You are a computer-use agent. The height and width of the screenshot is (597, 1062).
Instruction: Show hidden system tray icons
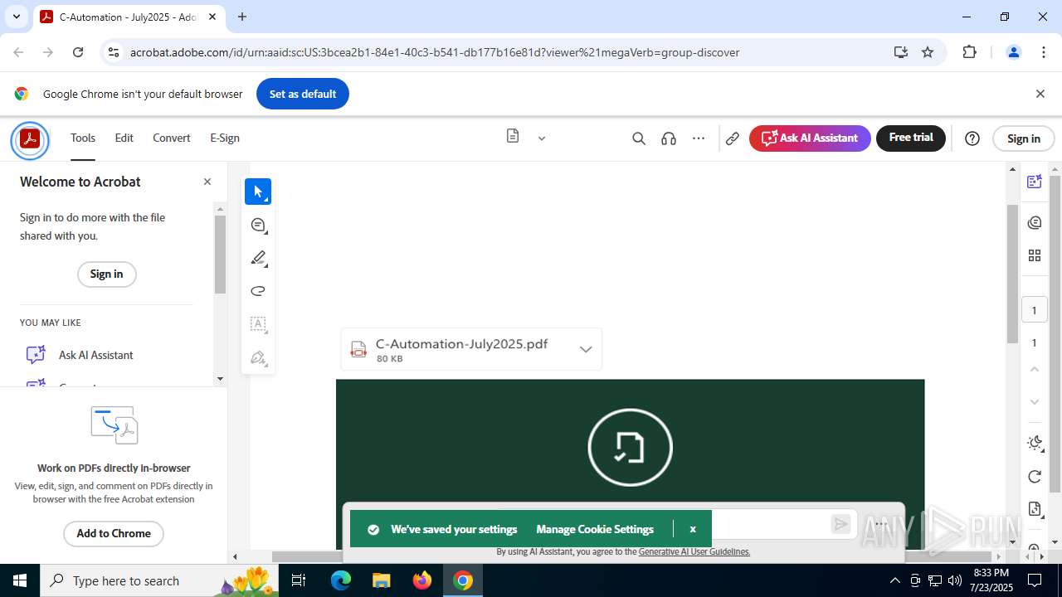point(894,580)
